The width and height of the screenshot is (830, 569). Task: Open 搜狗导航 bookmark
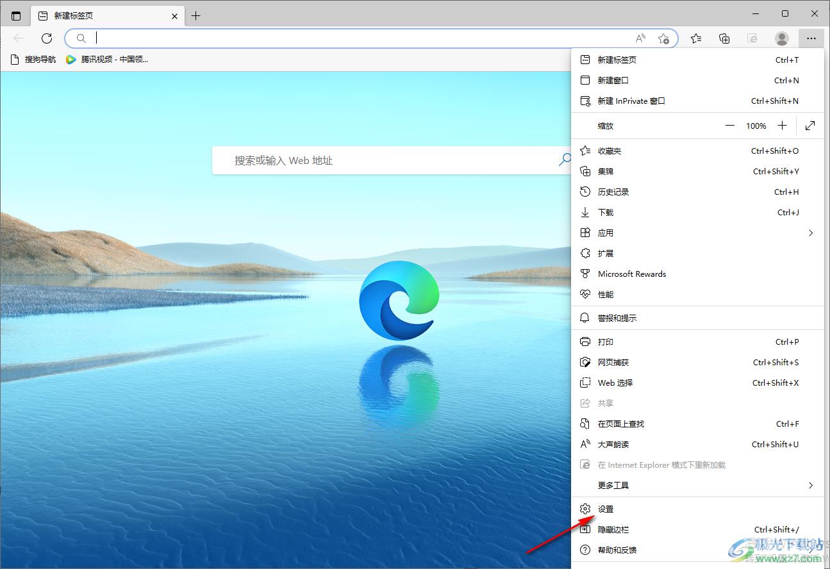pos(34,60)
